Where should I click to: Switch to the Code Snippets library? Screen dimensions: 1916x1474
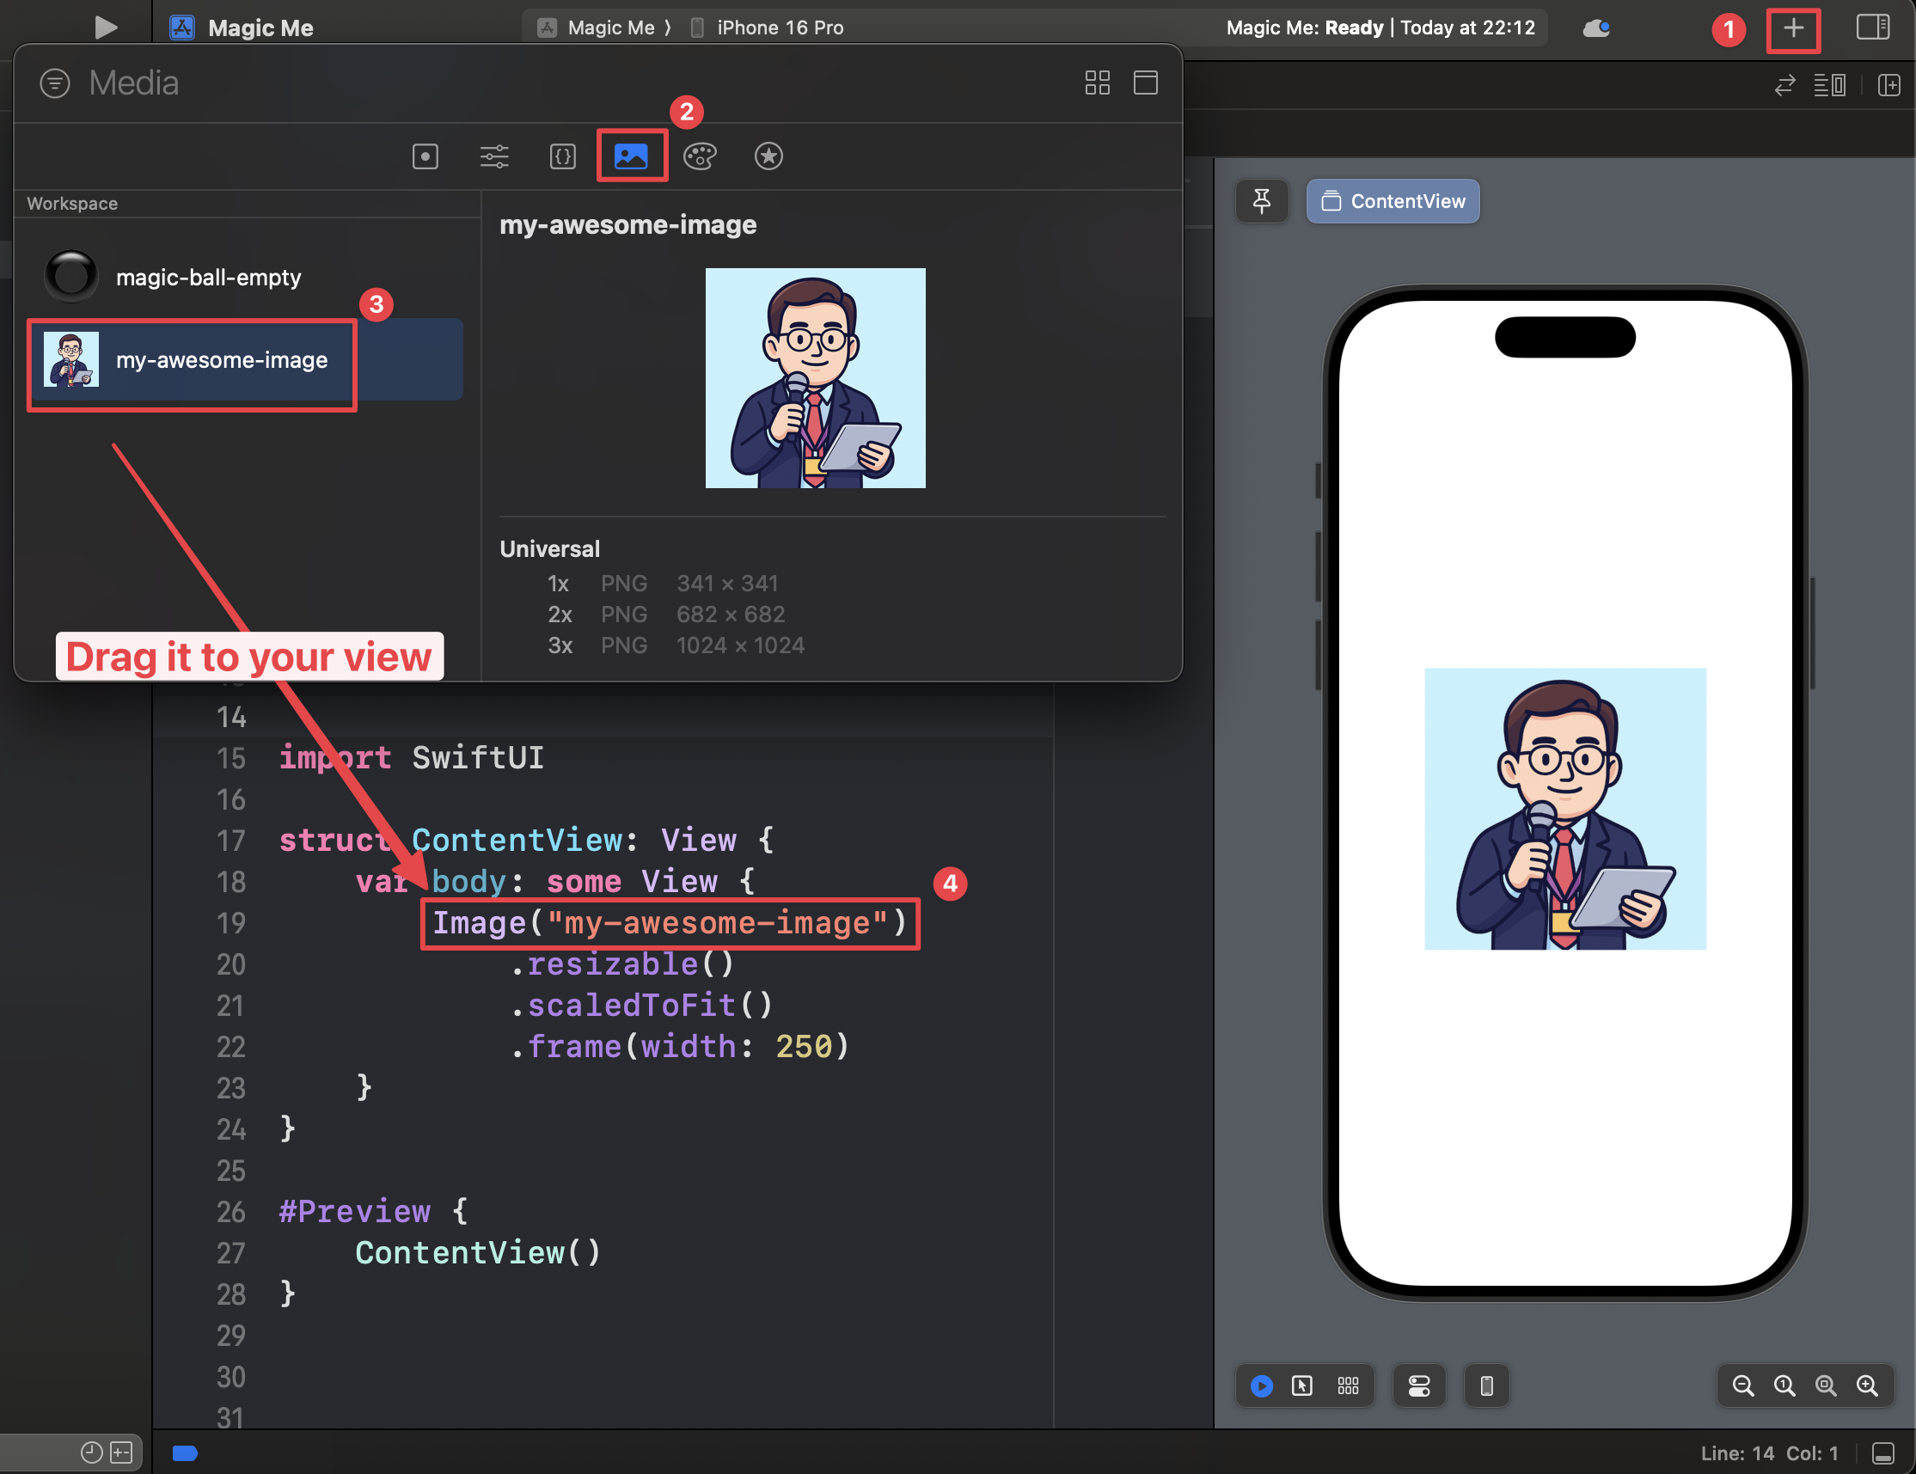[x=562, y=156]
